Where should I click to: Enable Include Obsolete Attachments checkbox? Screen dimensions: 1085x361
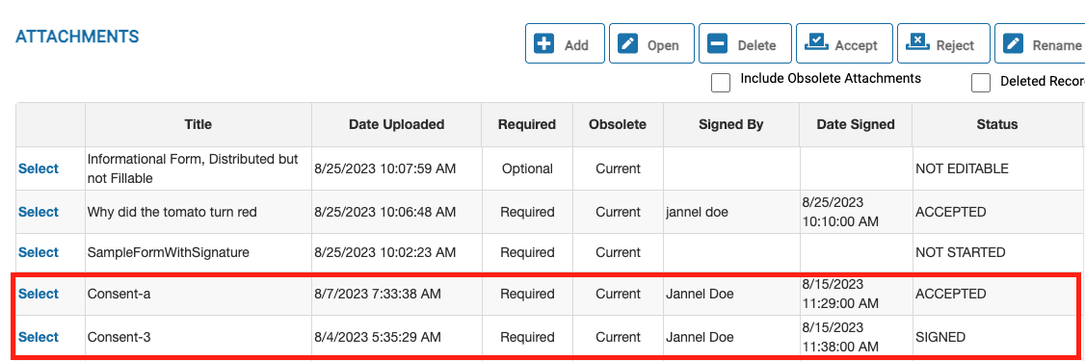[x=721, y=82]
